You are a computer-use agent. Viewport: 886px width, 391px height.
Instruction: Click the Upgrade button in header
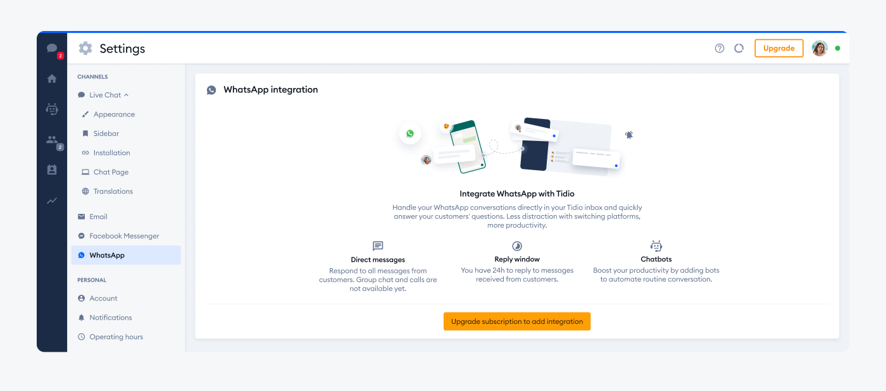coord(779,48)
